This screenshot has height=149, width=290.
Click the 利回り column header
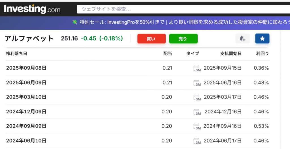[262, 54]
